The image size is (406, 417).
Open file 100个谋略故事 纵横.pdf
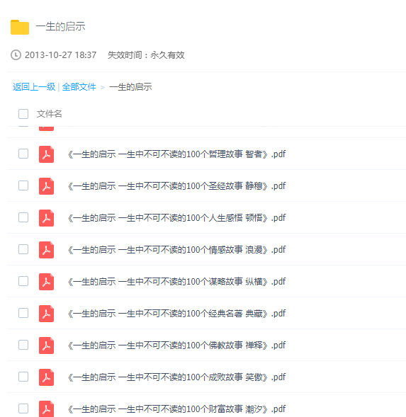coord(176,282)
